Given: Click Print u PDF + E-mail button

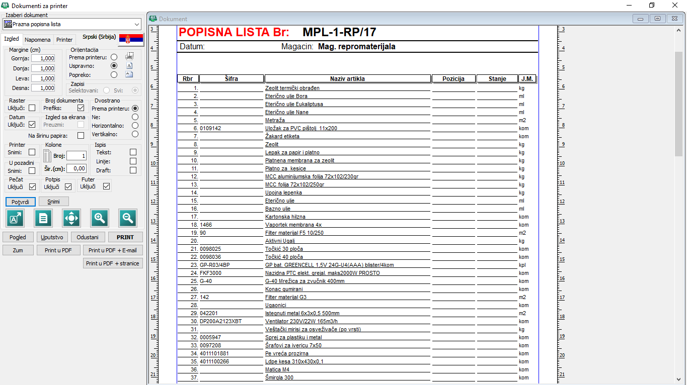Looking at the screenshot, I should [x=113, y=250].
